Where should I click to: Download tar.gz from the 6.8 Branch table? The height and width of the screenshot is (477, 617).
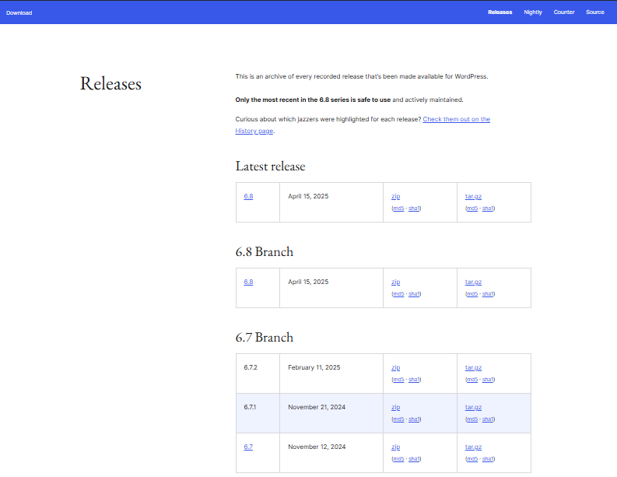tap(473, 282)
